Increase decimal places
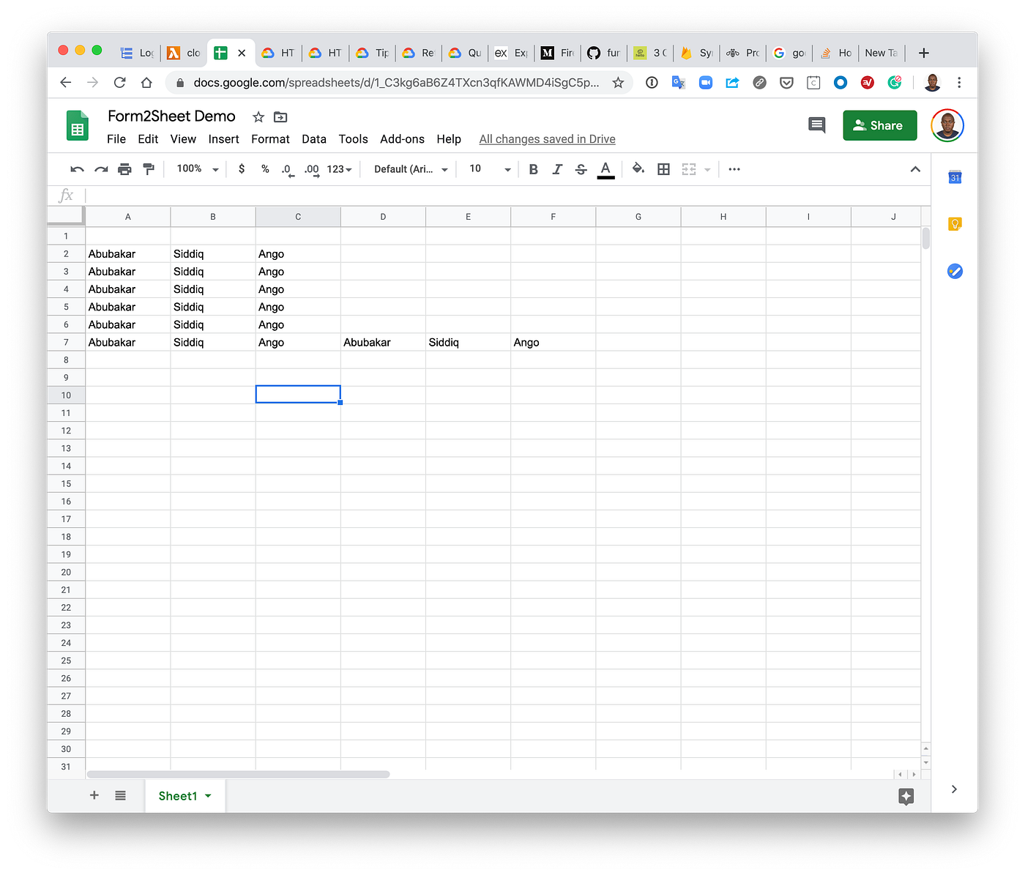 click(x=311, y=169)
